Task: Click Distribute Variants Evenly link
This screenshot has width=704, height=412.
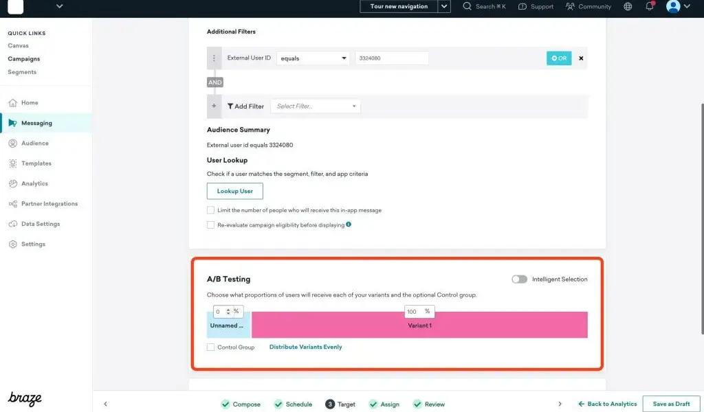Action: point(305,347)
